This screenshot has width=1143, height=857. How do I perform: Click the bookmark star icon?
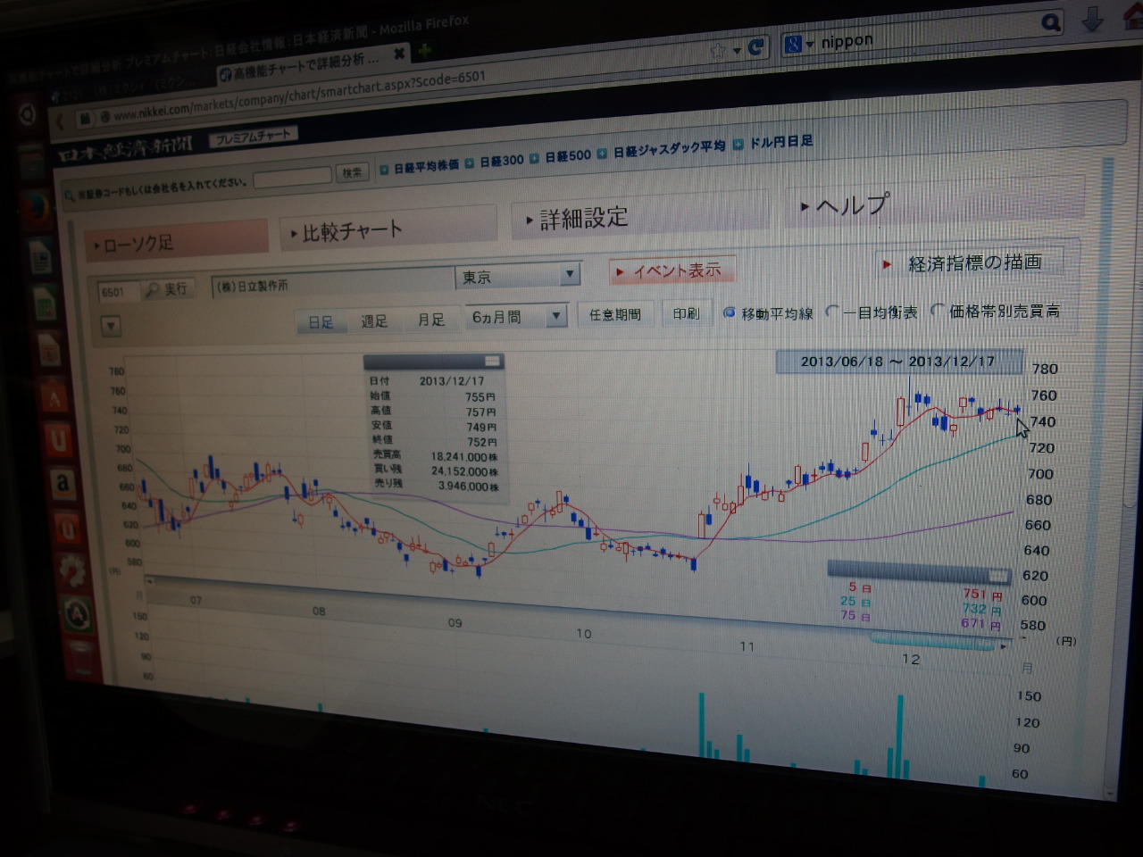coord(718,51)
